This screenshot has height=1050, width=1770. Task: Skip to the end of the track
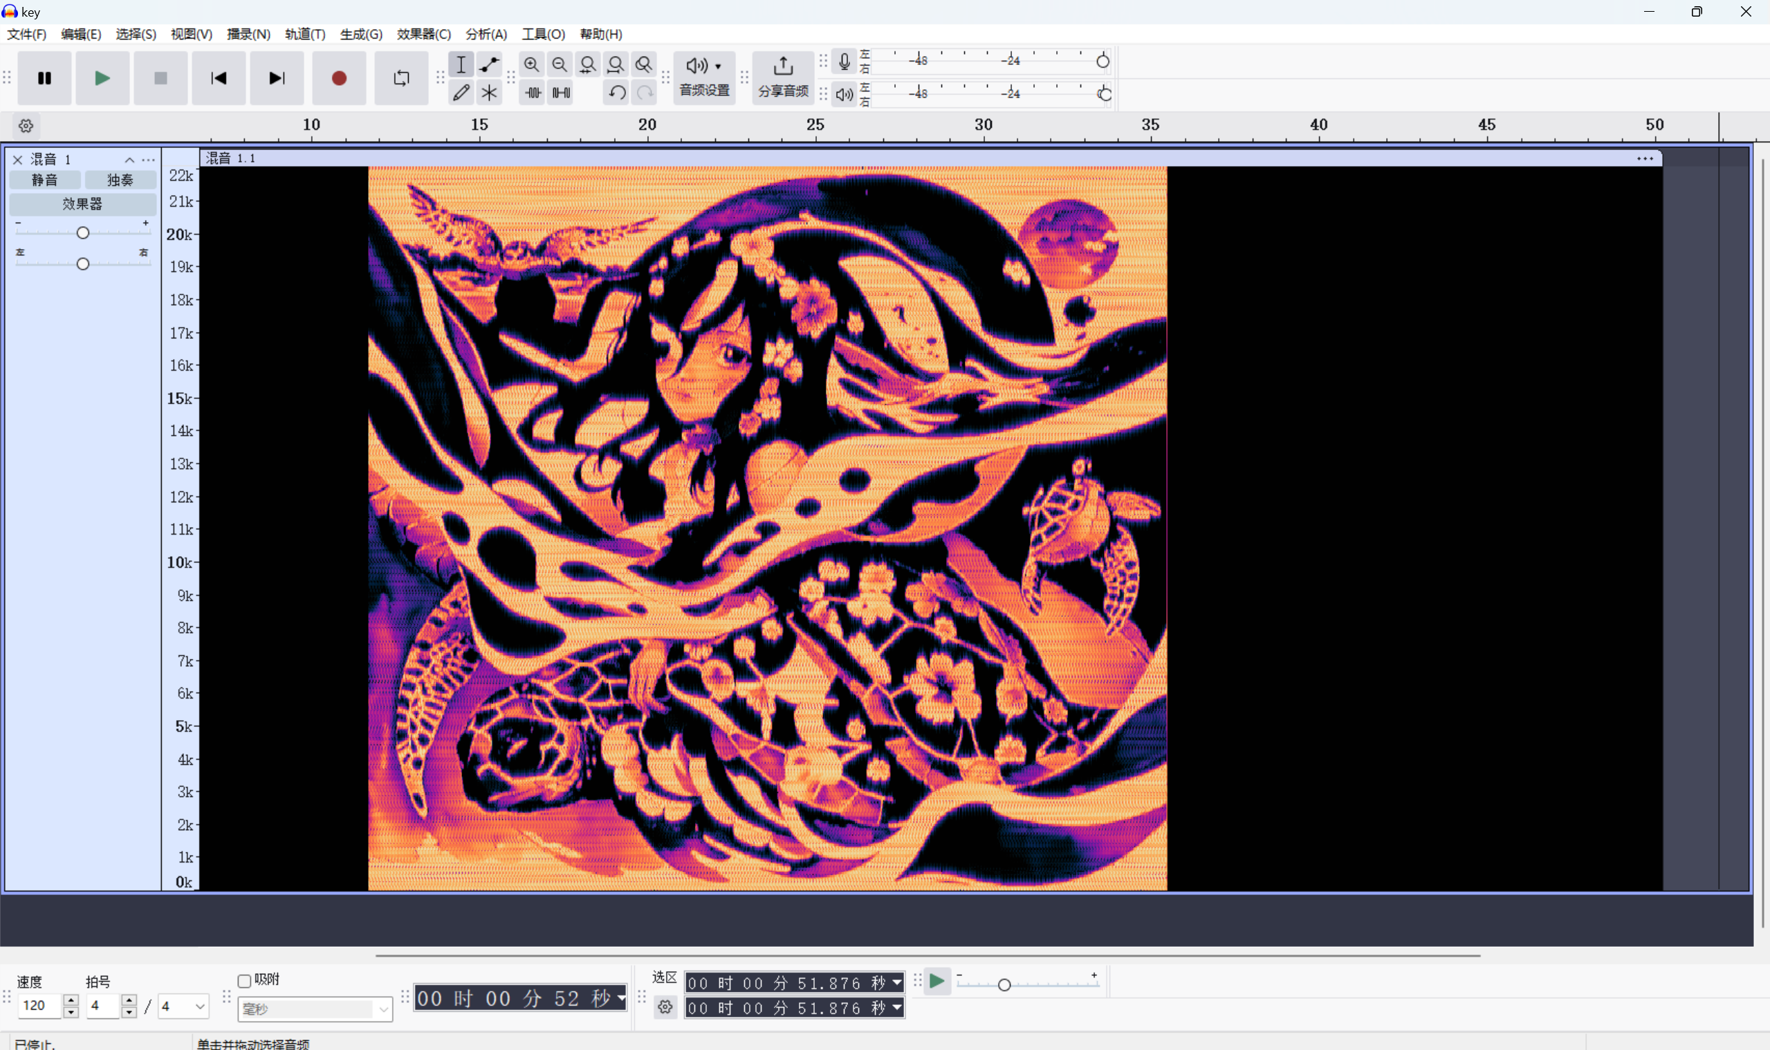pos(277,78)
